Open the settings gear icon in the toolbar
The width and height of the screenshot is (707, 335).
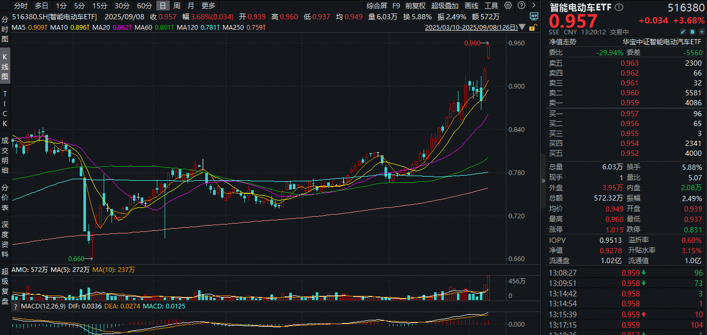[508, 6]
